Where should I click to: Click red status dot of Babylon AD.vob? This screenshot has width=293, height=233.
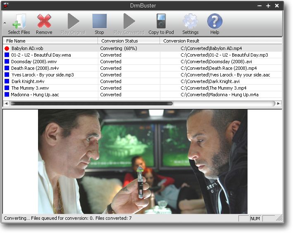(x=7, y=49)
